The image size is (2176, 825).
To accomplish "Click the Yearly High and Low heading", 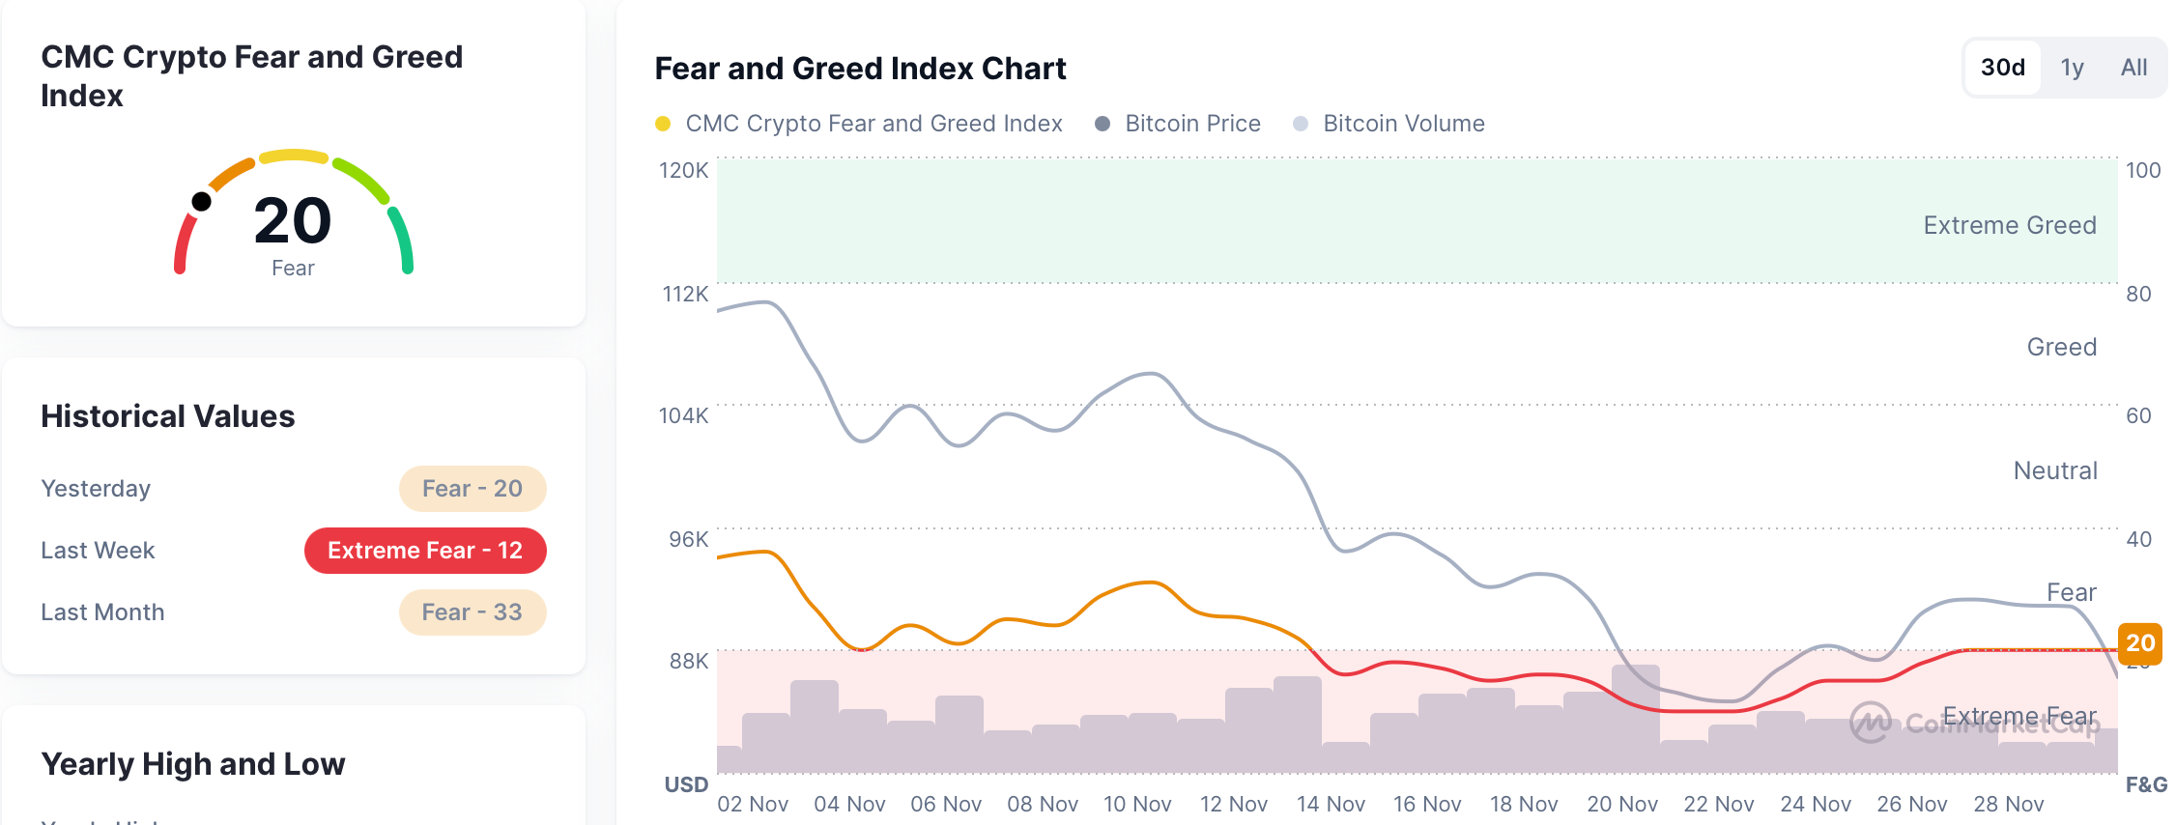I will (193, 764).
